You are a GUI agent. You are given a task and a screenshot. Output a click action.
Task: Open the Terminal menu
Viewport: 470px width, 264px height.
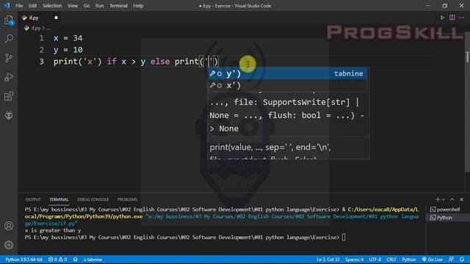point(118,6)
